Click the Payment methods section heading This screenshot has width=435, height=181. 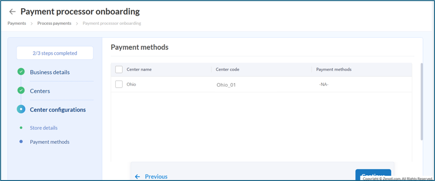(x=140, y=47)
